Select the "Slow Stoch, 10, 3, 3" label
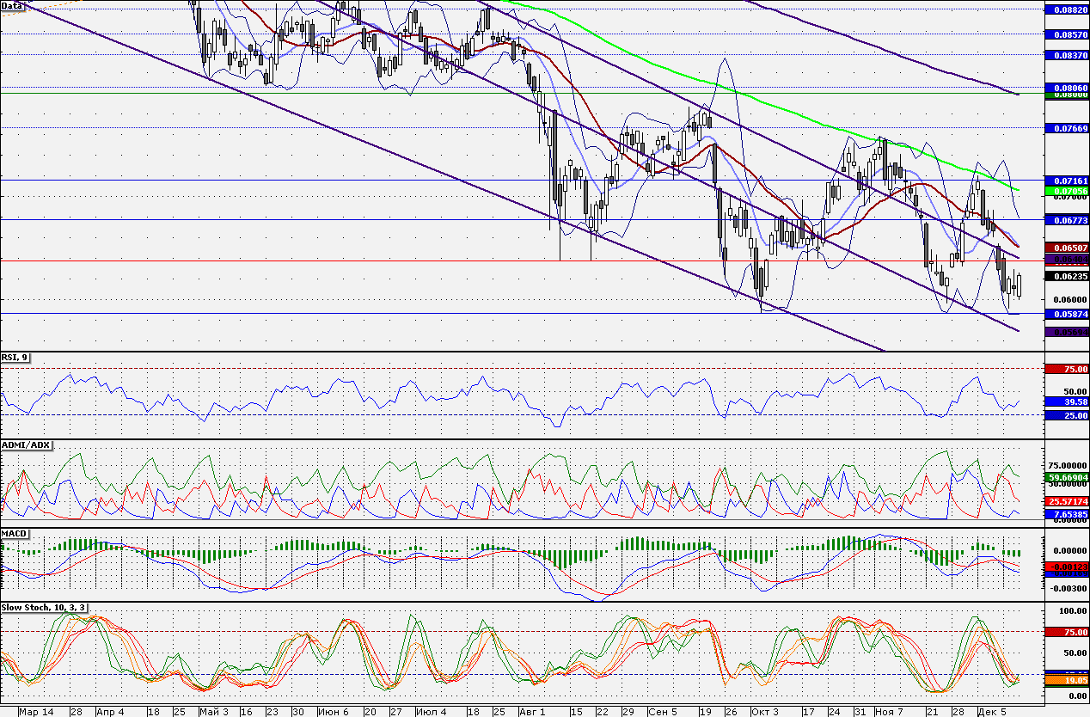Viewport: 1090px width, 717px height. tap(45, 607)
